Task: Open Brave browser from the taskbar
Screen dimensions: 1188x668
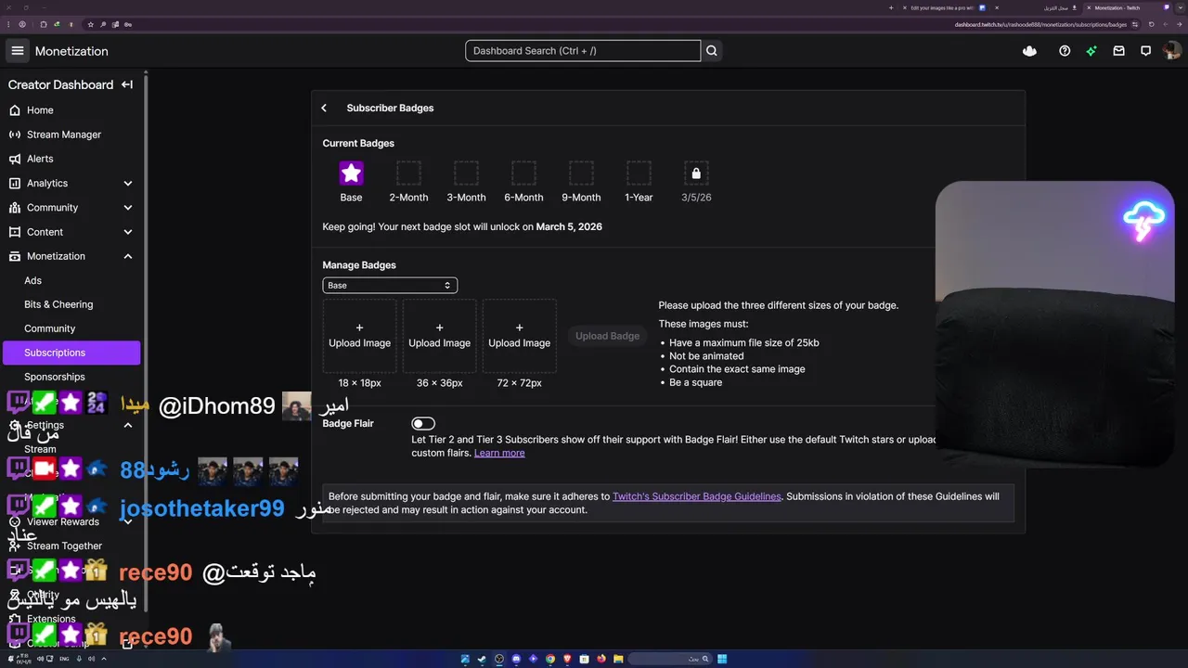Action: (x=567, y=659)
